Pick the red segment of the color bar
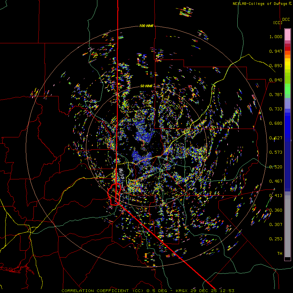Screen dimensions: 293x293 (x=287, y=49)
